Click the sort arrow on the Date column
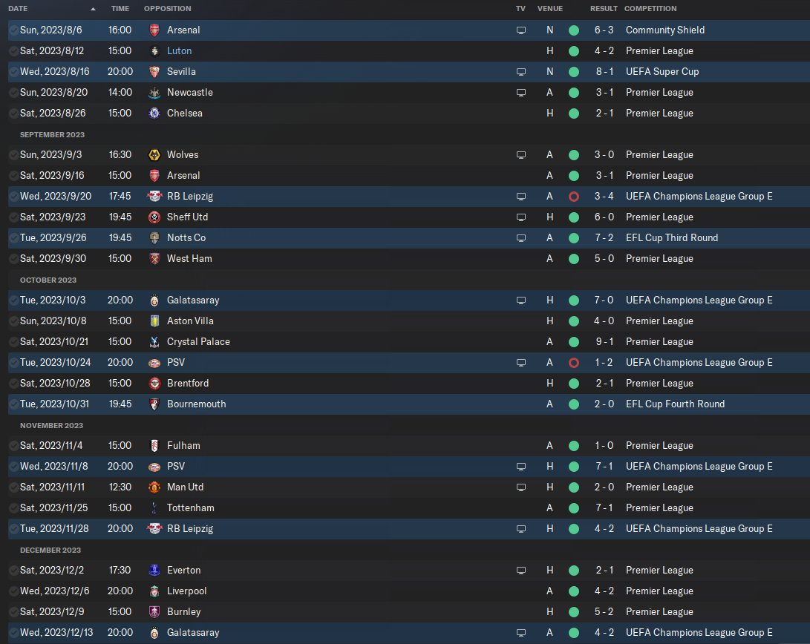This screenshot has height=644, width=810. pos(93,9)
